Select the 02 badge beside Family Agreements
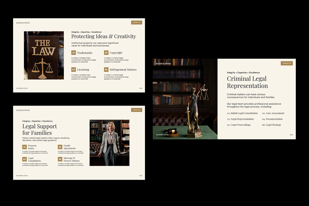Screen dimensions: 309x206 tap(60, 147)
